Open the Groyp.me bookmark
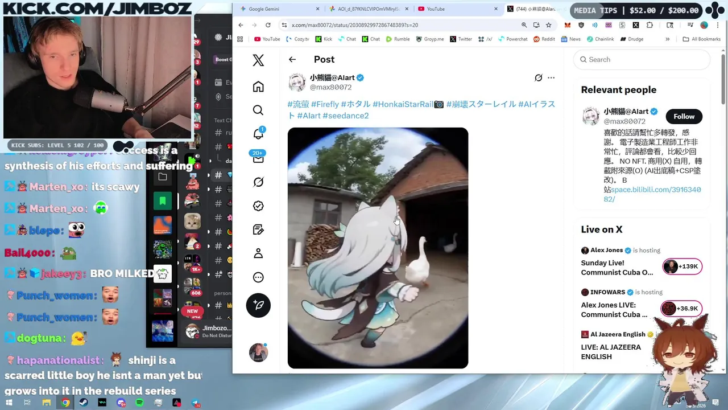 pos(429,39)
